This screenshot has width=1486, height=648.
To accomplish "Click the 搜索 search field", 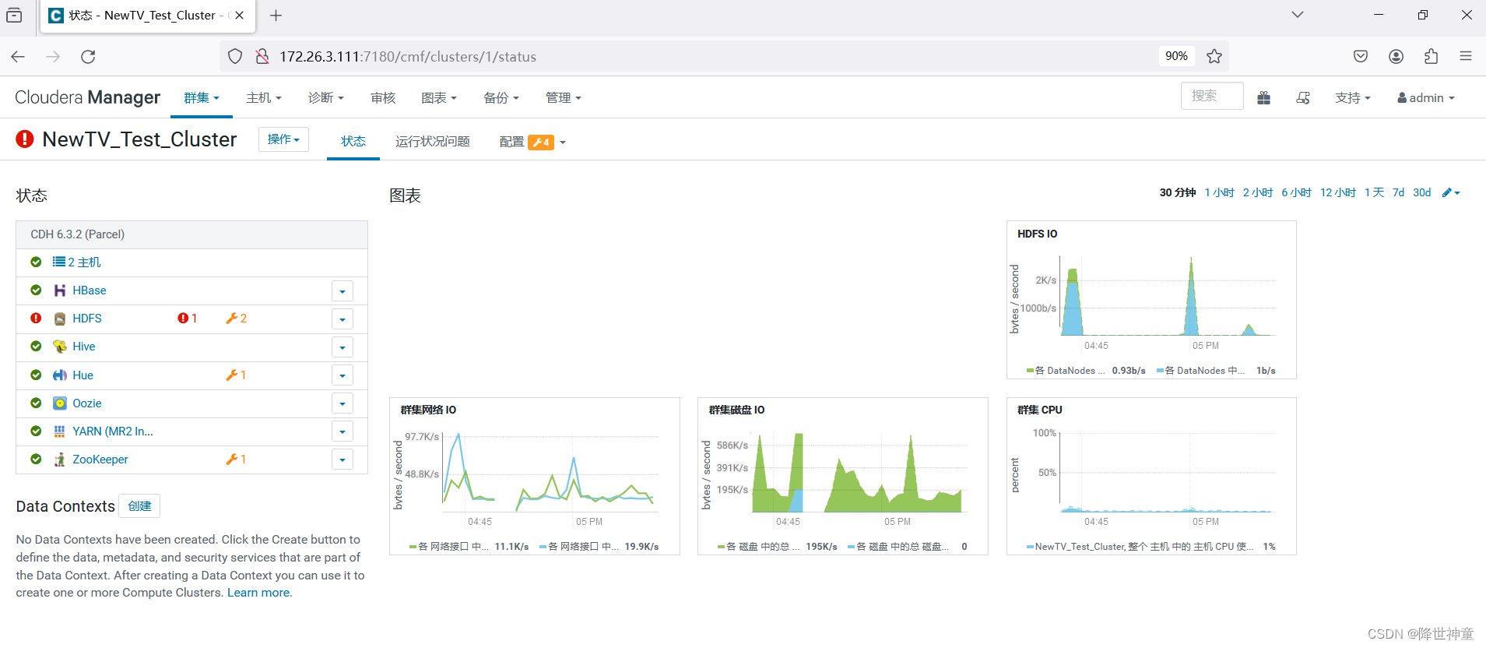I will click(x=1212, y=96).
